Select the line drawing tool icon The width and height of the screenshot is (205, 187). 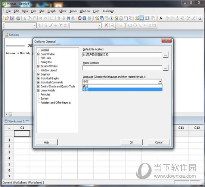[x=140, y=25]
